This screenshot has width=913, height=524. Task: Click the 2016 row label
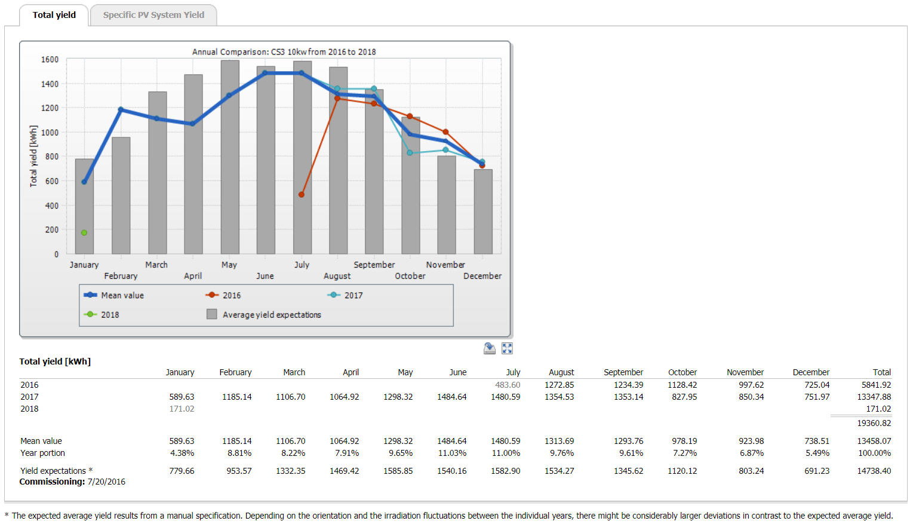tap(29, 385)
